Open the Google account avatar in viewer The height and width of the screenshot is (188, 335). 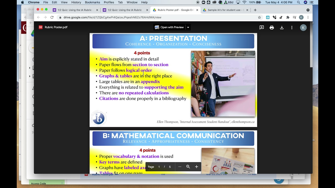point(303,27)
